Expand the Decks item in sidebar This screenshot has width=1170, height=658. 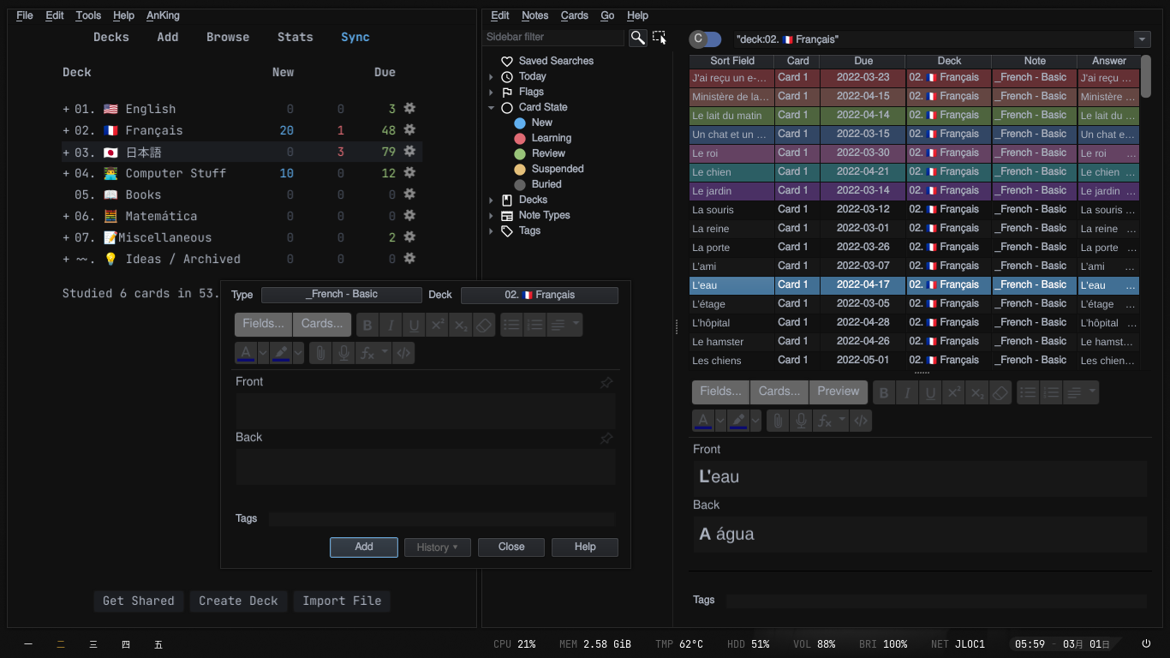492,200
